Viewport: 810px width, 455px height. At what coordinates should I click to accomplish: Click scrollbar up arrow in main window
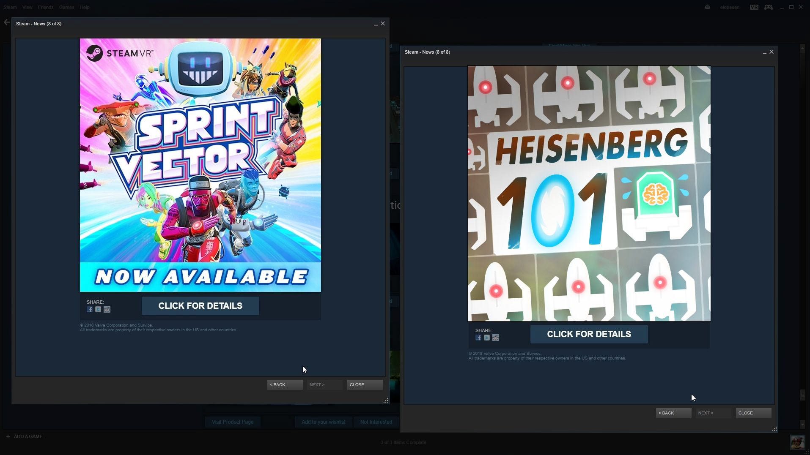(x=803, y=49)
